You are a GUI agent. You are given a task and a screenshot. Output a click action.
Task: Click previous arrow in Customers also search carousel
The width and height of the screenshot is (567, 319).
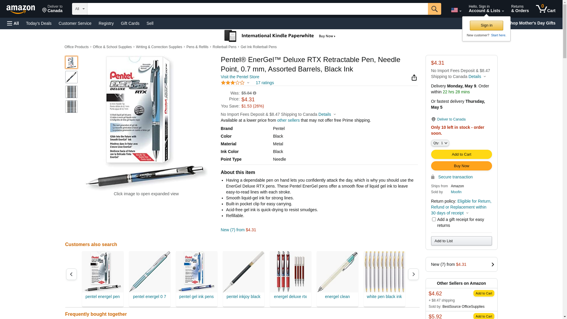tap(71, 274)
